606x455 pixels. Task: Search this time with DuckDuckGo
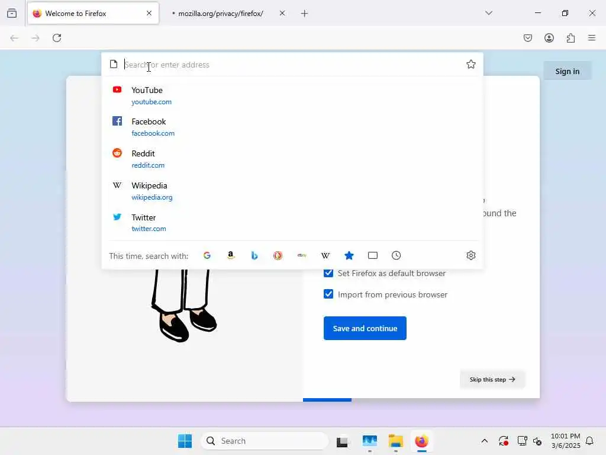(278, 255)
